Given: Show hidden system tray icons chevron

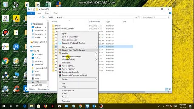Looking at the screenshot, I should [164, 106].
